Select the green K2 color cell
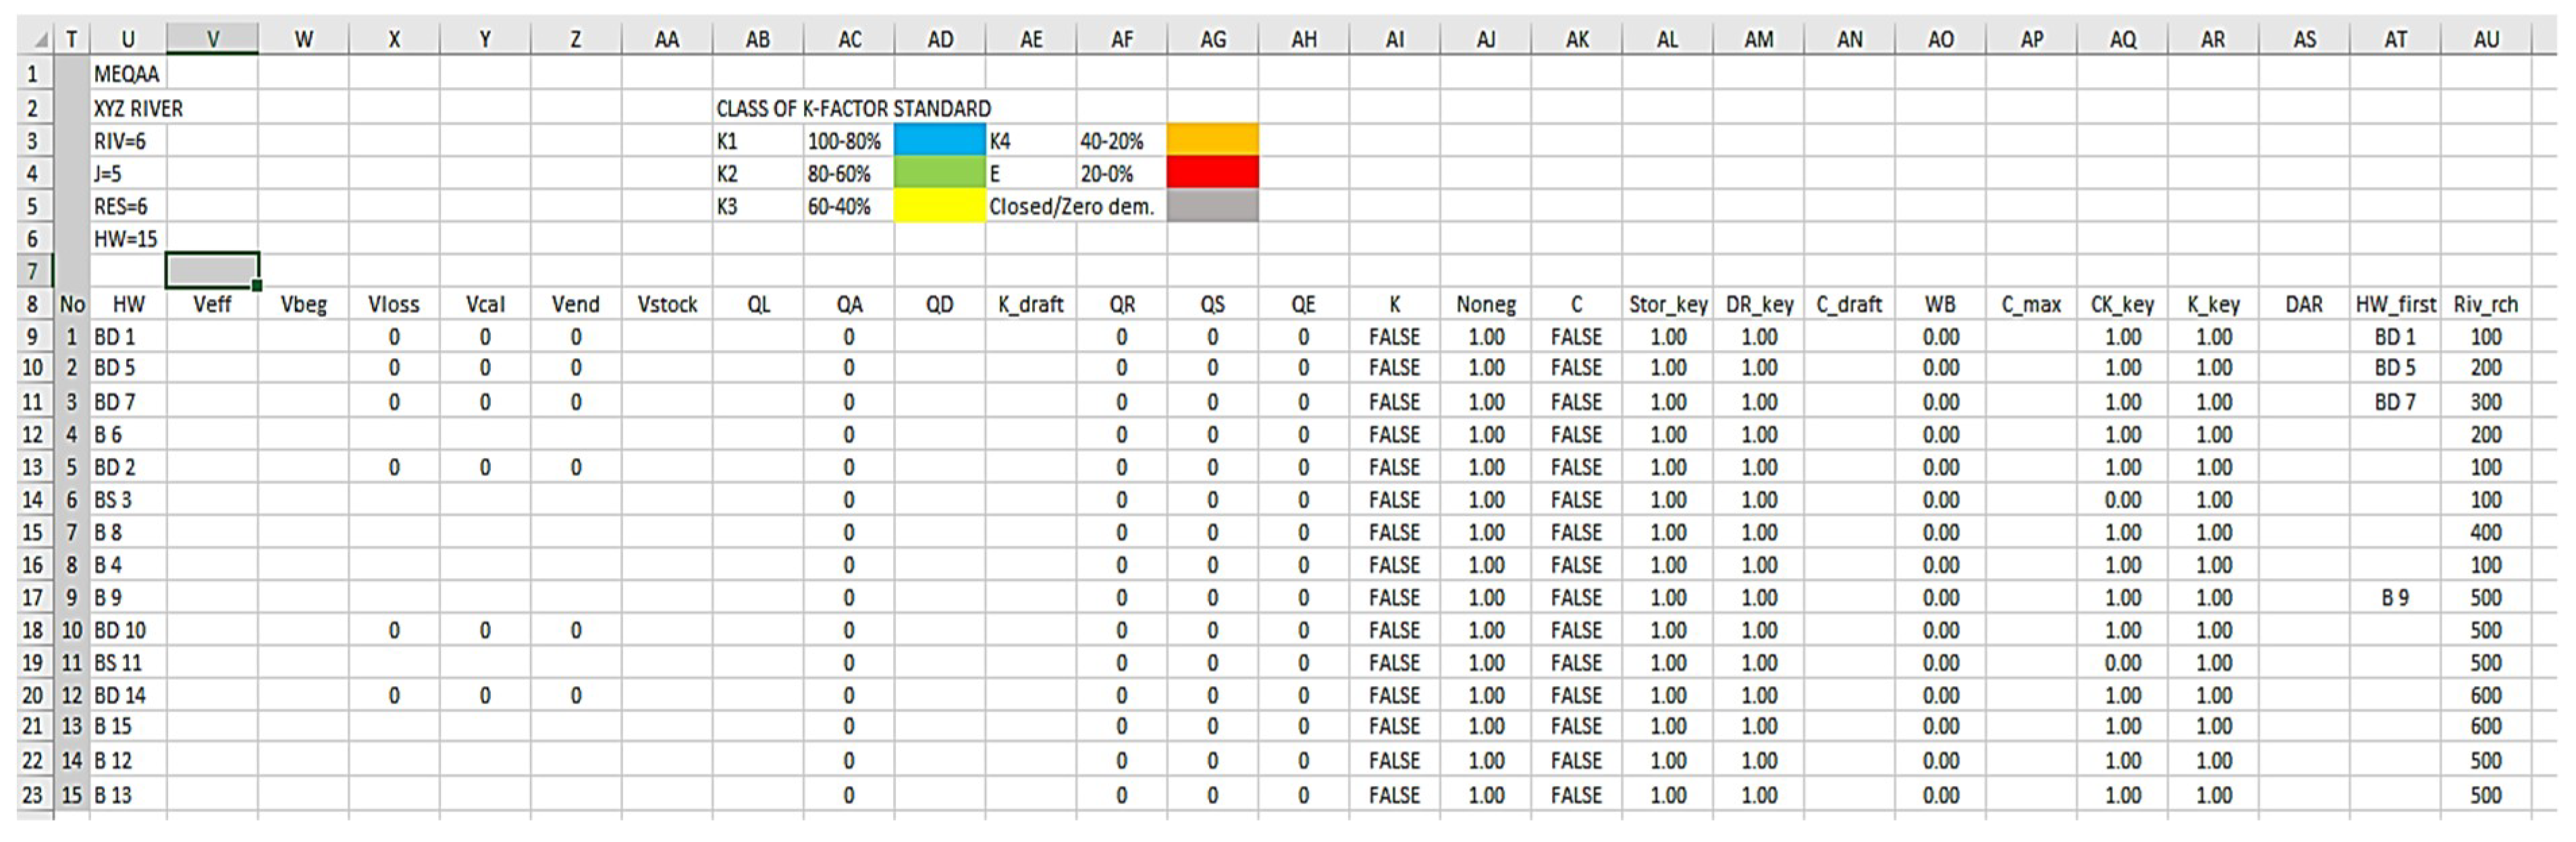Image resolution: width=2576 pixels, height=842 pixels. tap(939, 173)
